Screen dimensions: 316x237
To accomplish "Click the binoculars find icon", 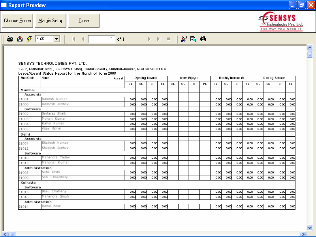I will click(x=203, y=39).
